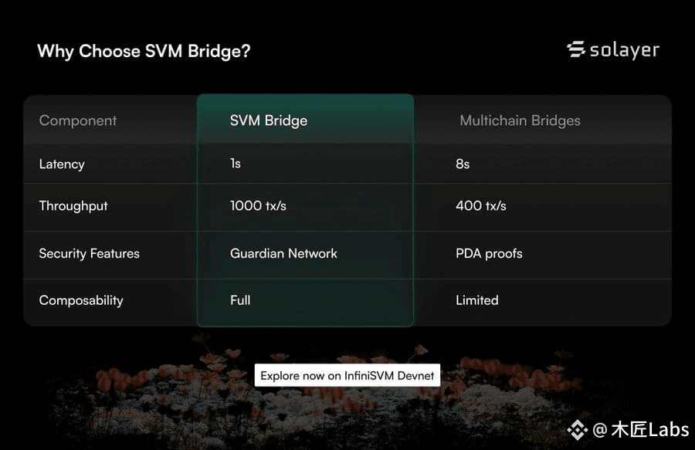Click the 1s latency value
The image size is (695, 450).
tap(236, 164)
